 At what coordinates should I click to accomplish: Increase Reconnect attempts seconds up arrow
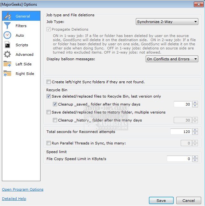point(195,130)
